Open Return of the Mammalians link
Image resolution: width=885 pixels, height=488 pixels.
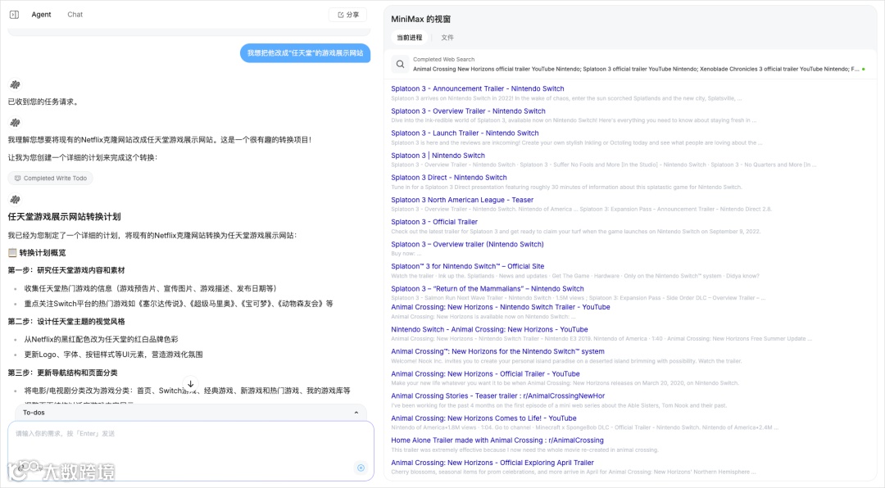pos(488,289)
